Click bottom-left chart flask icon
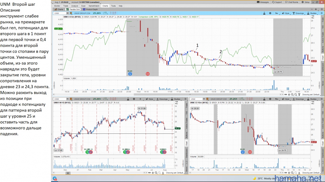Image resolution: width=325 pixels, height=182 pixels. pos(128,99)
